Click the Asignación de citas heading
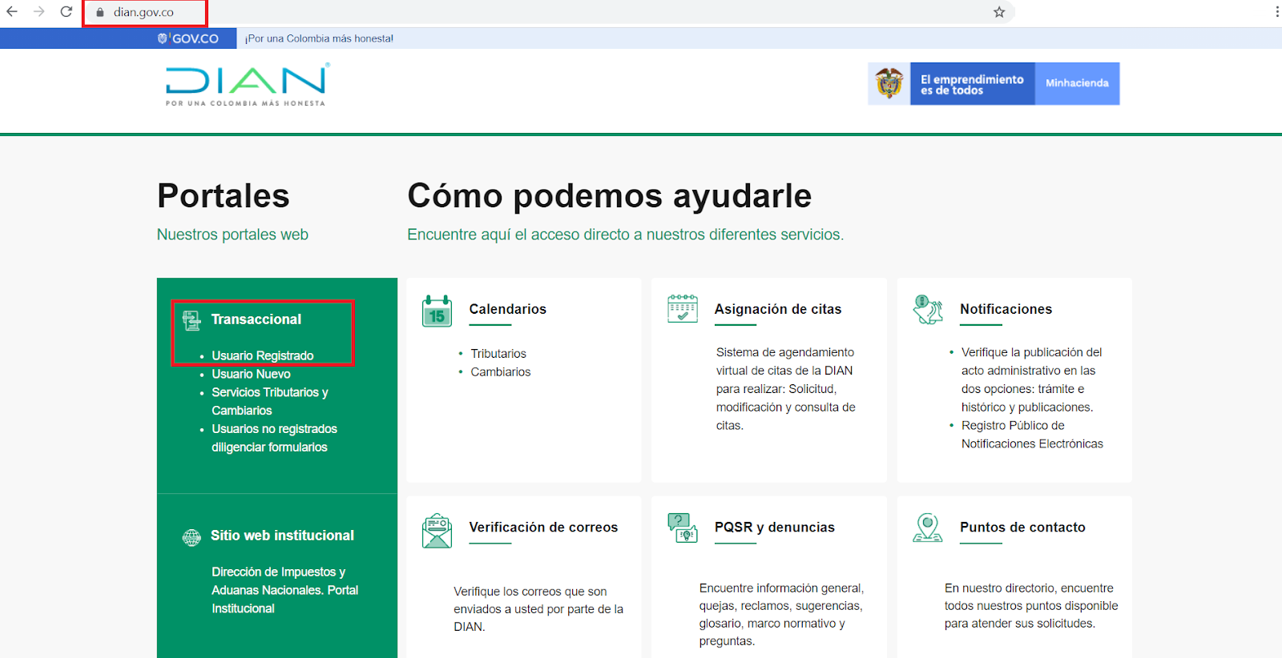The image size is (1282, 658). point(778,309)
